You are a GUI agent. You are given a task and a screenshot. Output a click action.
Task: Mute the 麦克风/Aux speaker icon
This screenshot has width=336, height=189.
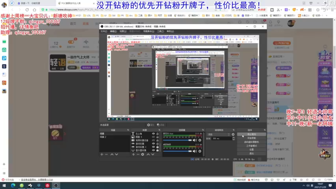[x=194, y=140]
